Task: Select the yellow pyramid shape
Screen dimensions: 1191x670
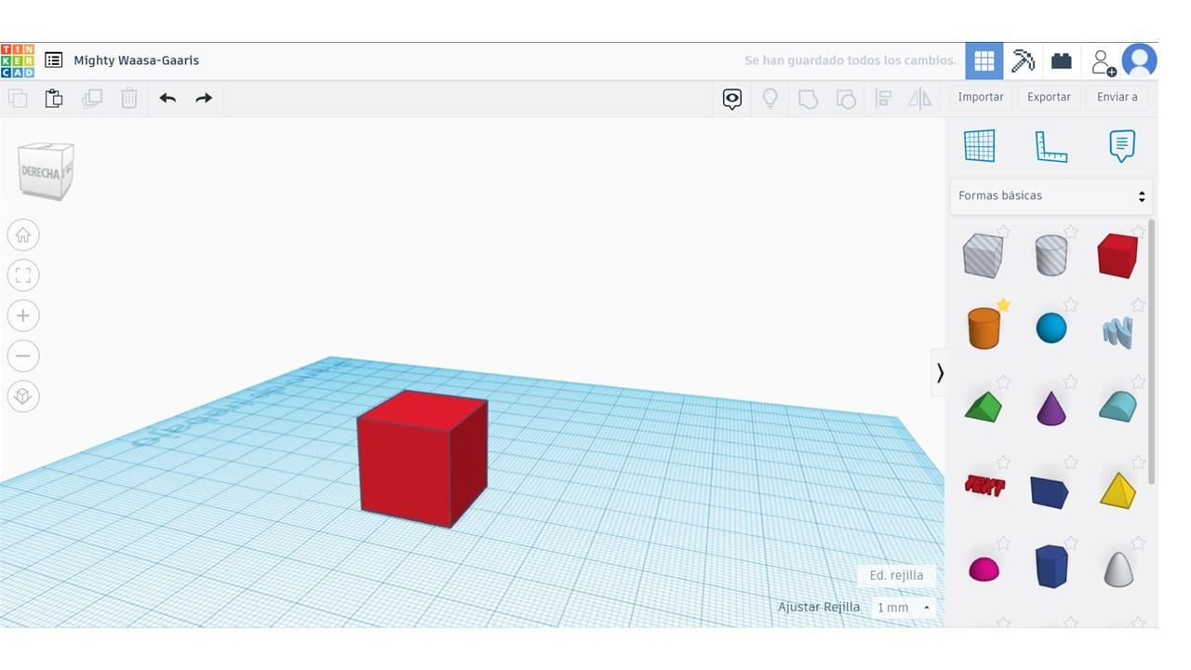Action: pyautogui.click(x=1118, y=490)
